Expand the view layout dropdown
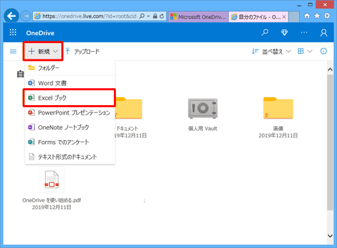 [305, 51]
